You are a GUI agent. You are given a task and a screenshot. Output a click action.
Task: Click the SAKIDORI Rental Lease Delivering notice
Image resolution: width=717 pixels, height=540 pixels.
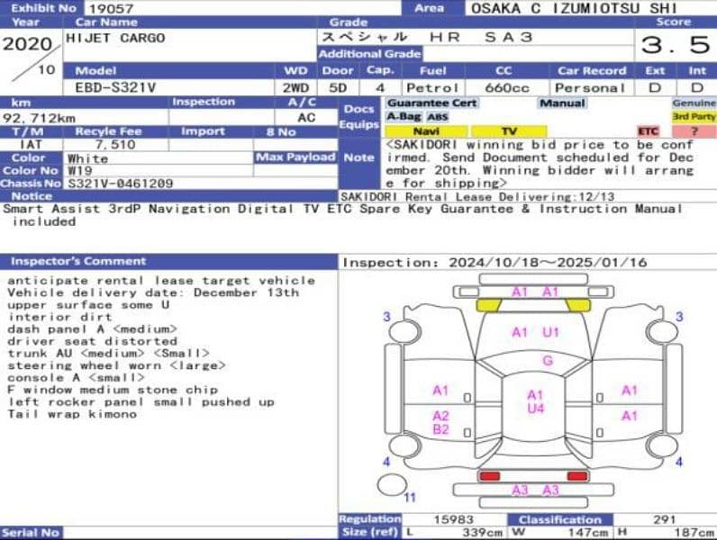click(477, 197)
